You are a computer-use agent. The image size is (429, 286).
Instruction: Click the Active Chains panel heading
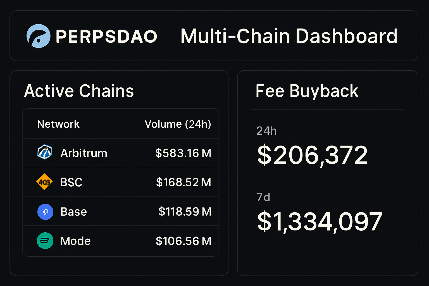(x=79, y=91)
